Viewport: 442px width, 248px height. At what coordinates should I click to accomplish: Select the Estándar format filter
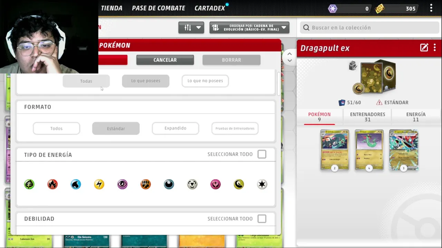coord(116,128)
